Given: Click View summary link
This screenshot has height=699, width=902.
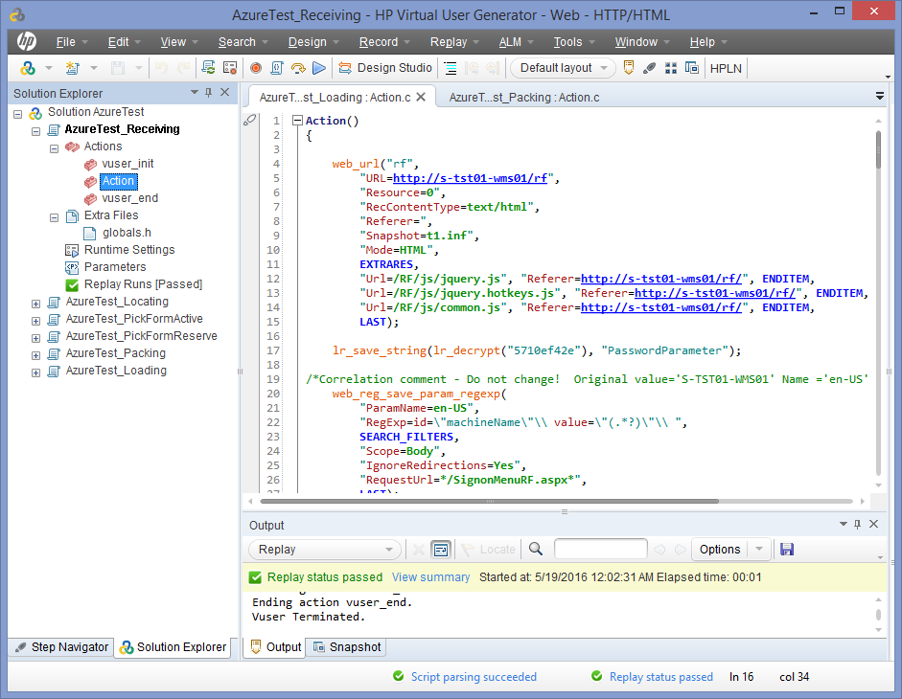Looking at the screenshot, I should coord(430,577).
